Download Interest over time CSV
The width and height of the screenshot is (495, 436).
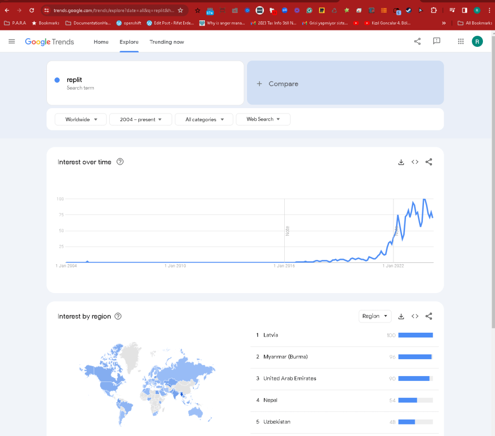pos(401,162)
